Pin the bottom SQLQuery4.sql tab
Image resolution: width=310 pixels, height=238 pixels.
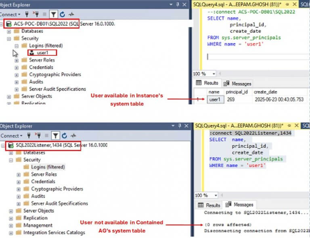(289, 125)
